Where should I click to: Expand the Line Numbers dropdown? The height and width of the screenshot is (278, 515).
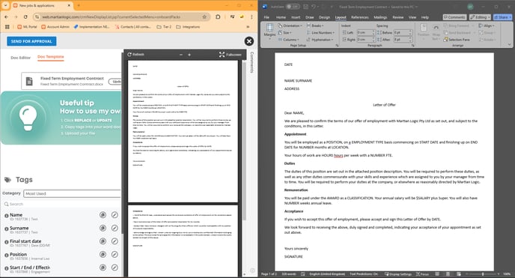click(321, 32)
